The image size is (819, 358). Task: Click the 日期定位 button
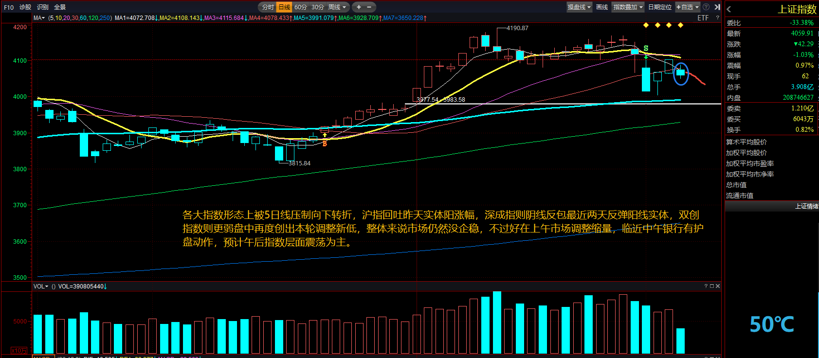(659, 7)
